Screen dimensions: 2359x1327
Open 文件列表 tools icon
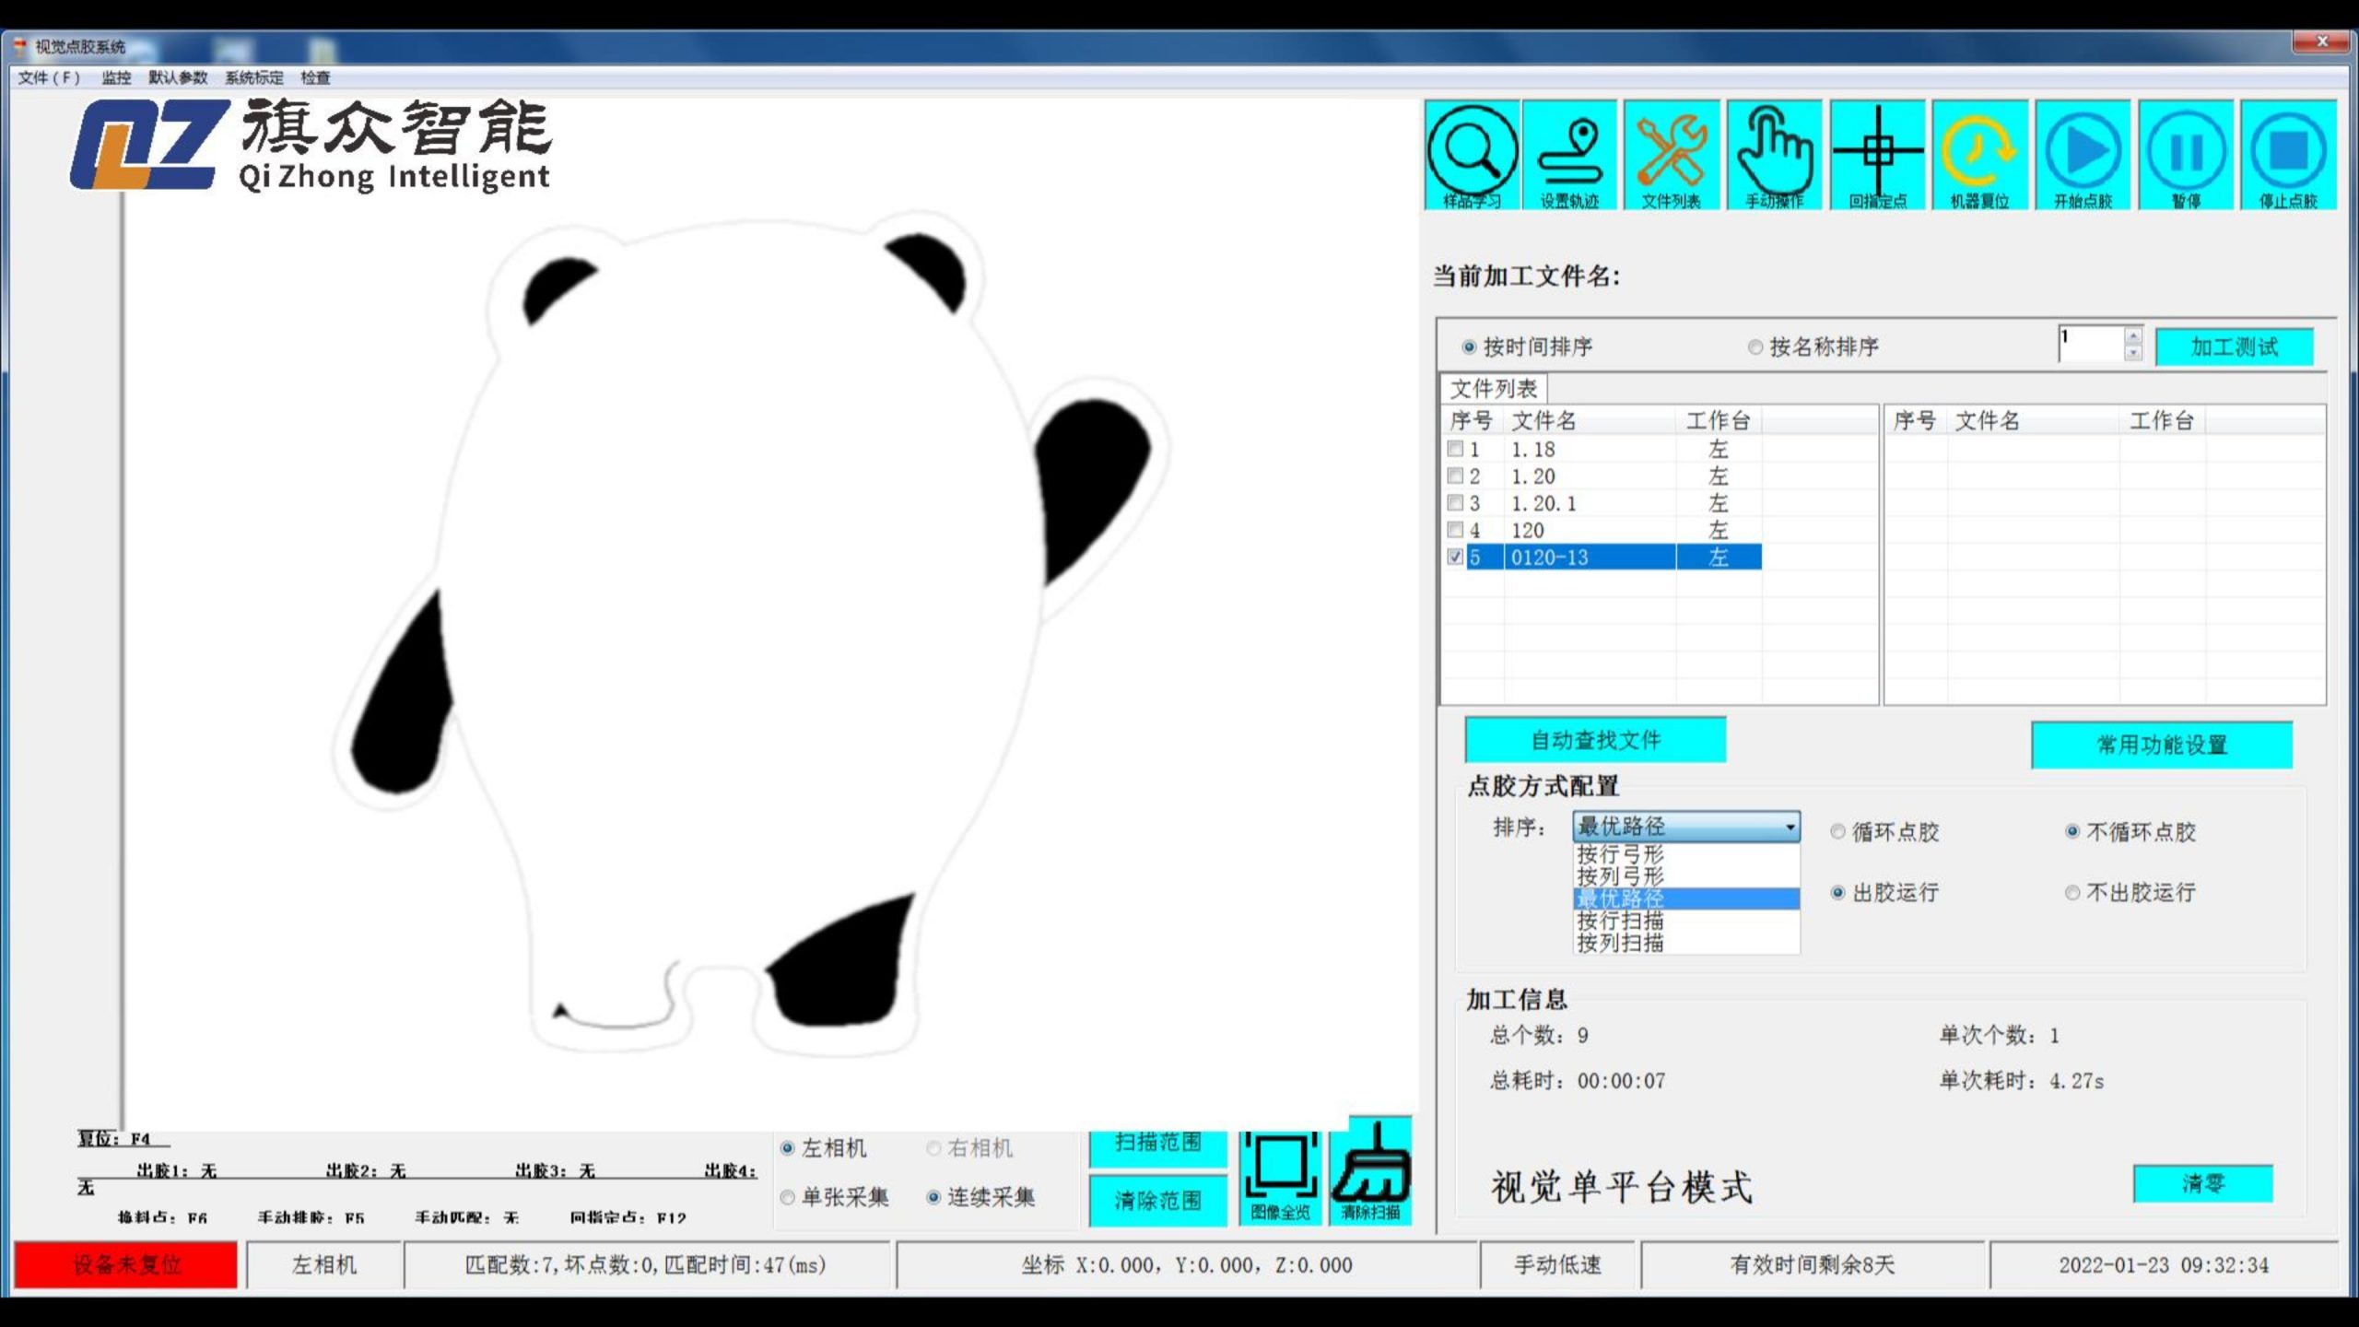1671,155
